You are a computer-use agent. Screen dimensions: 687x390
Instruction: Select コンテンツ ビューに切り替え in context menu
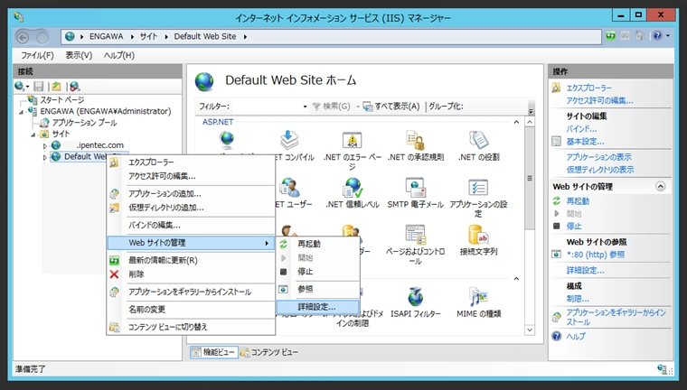[x=191, y=327]
